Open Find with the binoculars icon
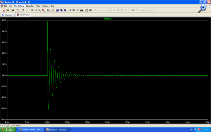This screenshot has width=211, height=132. coord(82,10)
